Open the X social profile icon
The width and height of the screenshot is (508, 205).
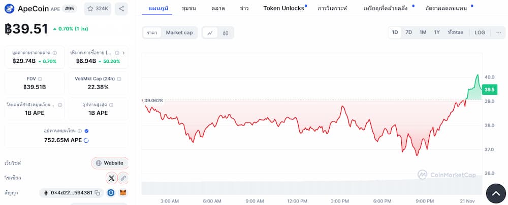point(111,178)
